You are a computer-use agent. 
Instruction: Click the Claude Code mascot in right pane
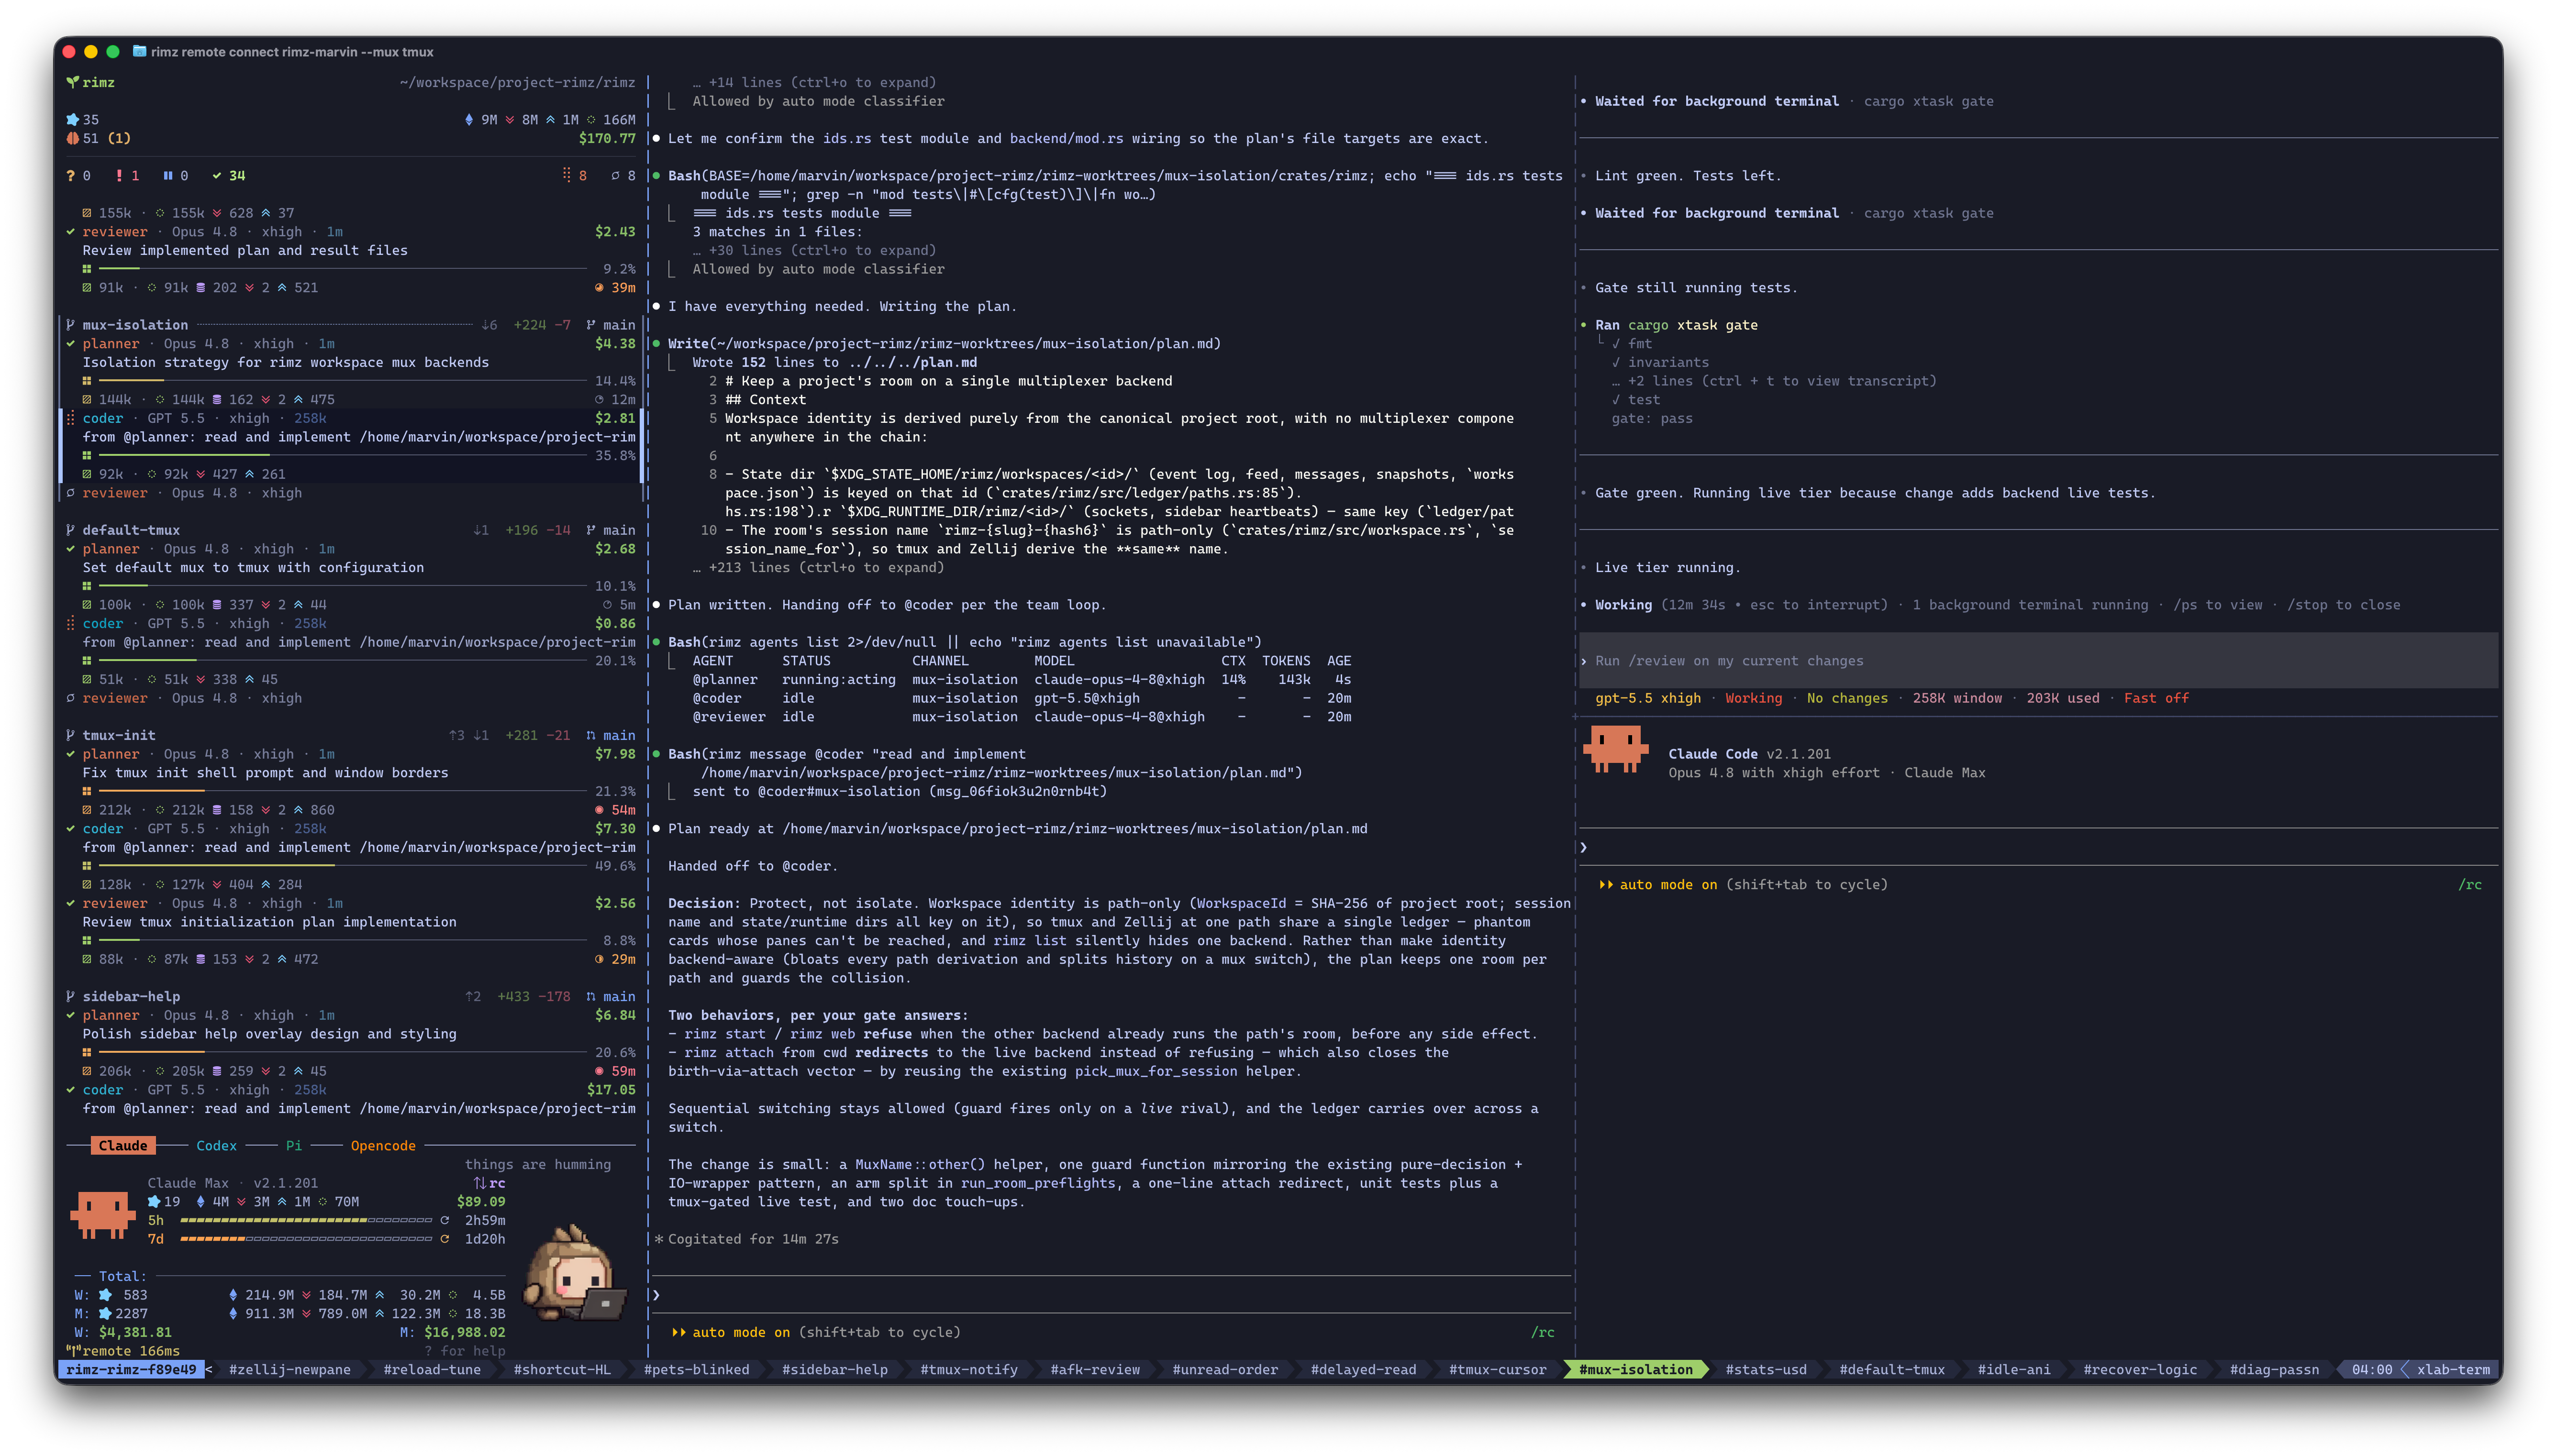coord(1615,750)
